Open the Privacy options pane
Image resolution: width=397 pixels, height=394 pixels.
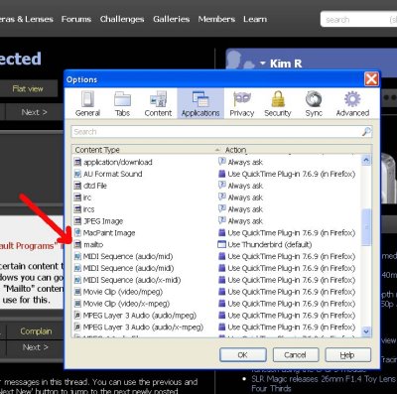[x=242, y=104]
